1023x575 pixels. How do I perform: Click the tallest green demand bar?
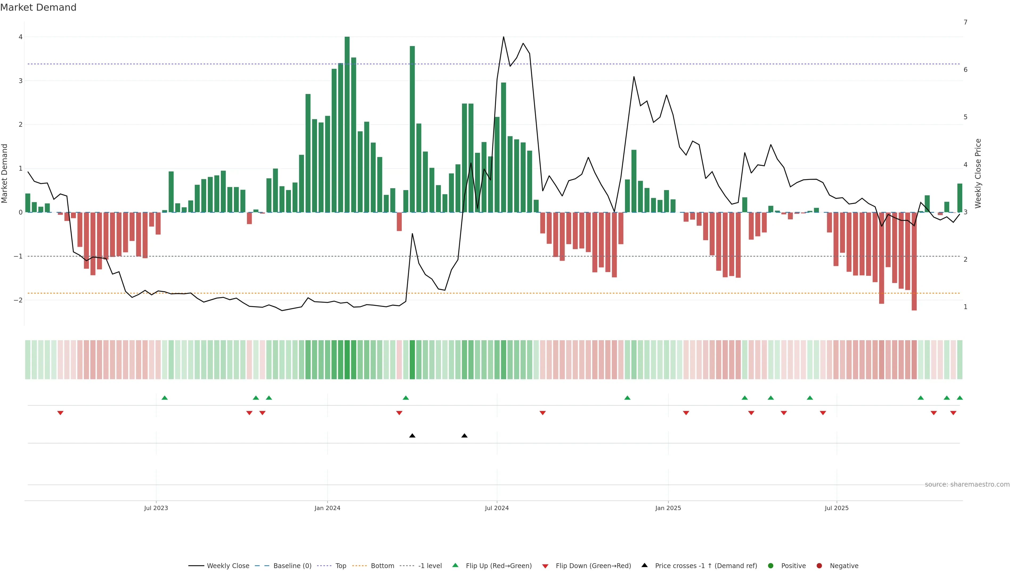click(347, 124)
